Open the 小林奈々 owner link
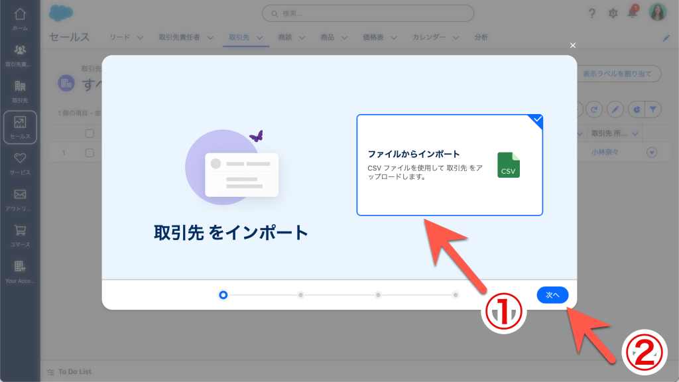Viewport: 679px width, 382px height. tap(605, 153)
